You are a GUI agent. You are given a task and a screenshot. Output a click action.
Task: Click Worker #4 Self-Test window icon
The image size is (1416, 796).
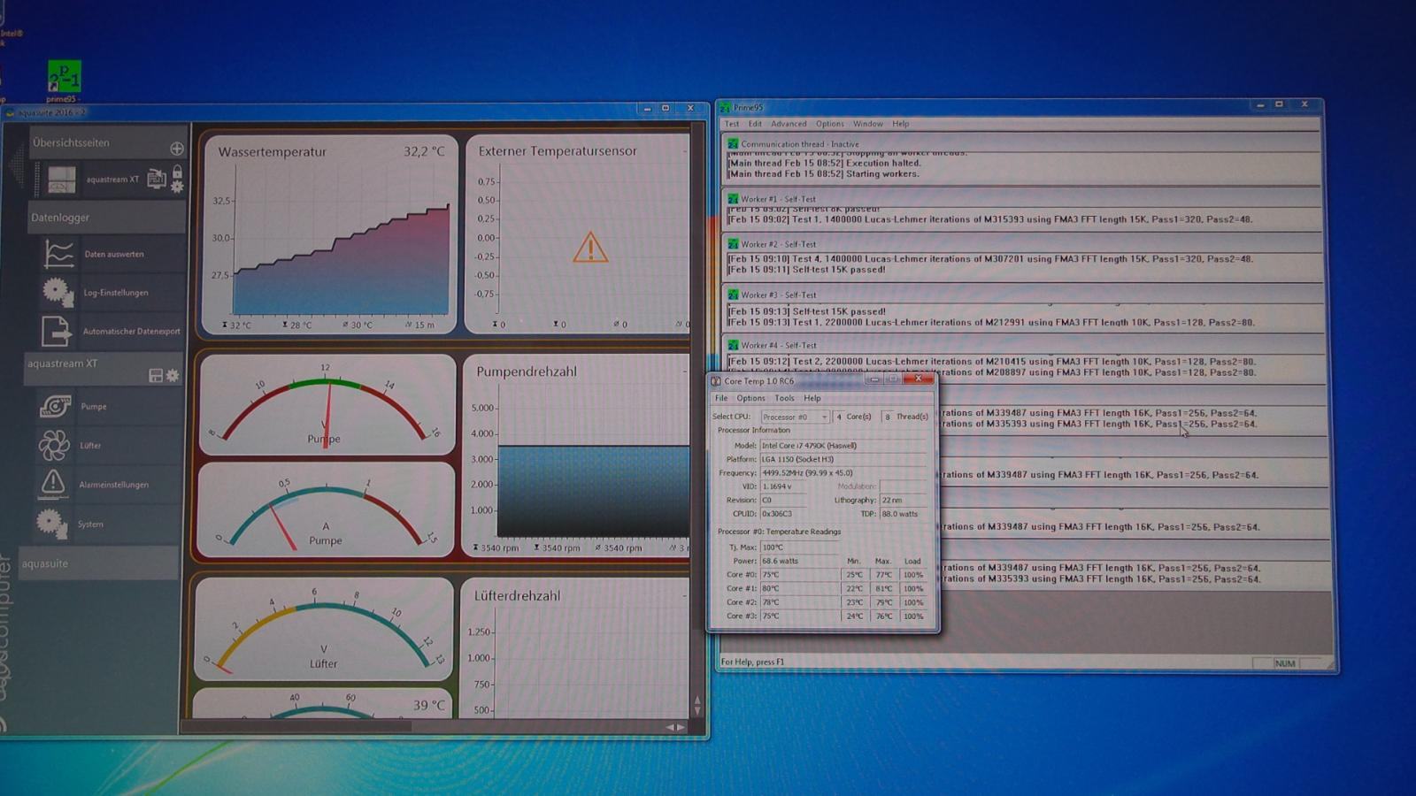click(x=733, y=345)
